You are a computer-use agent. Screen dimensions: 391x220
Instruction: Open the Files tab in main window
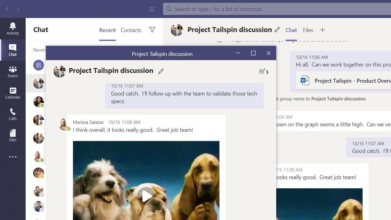tap(308, 30)
